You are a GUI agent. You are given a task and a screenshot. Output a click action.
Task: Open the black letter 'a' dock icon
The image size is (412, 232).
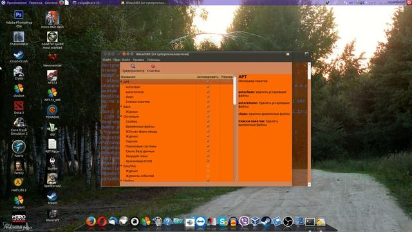pos(135,222)
